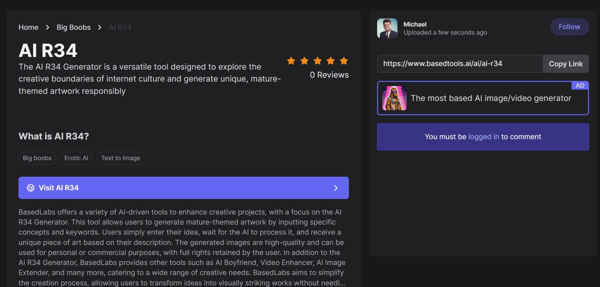Click the AI R34 page heading
The image size is (600, 287).
48,50
